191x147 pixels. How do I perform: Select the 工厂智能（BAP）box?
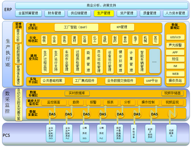(x=77, y=27)
